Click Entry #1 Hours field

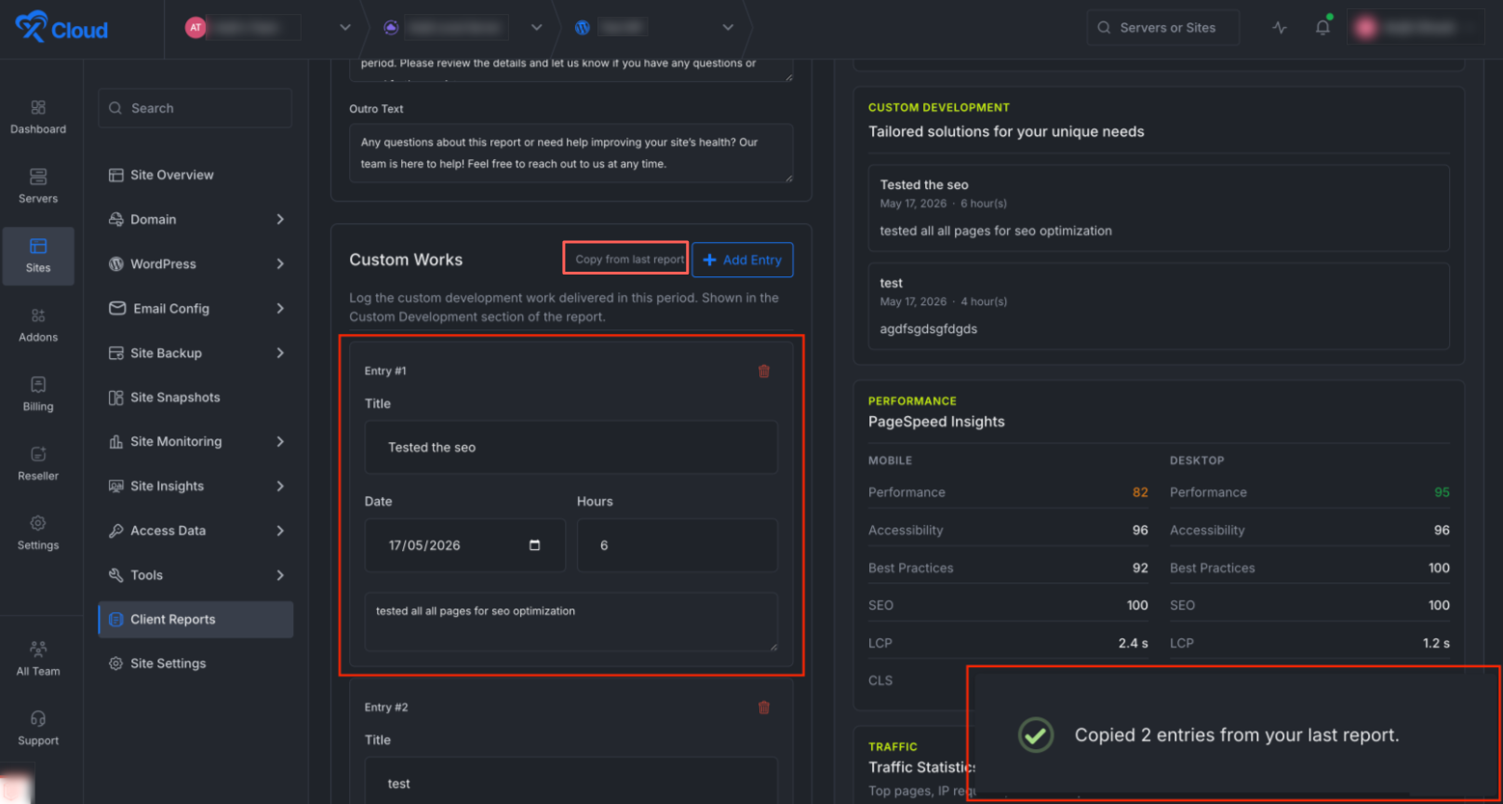(677, 545)
